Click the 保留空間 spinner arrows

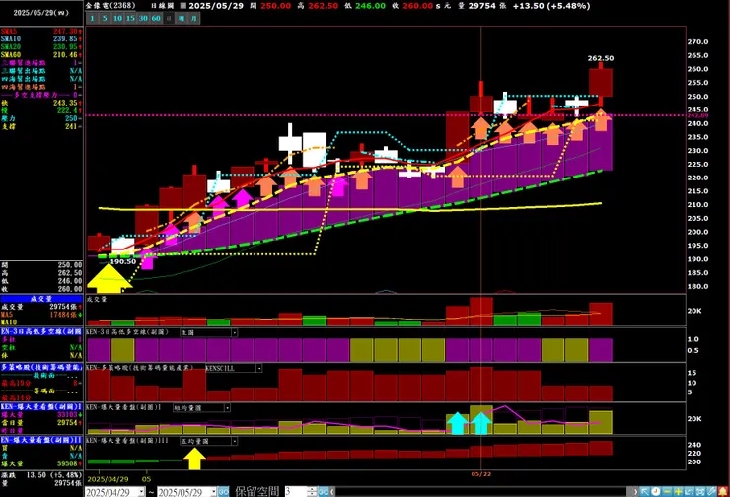pos(312,492)
